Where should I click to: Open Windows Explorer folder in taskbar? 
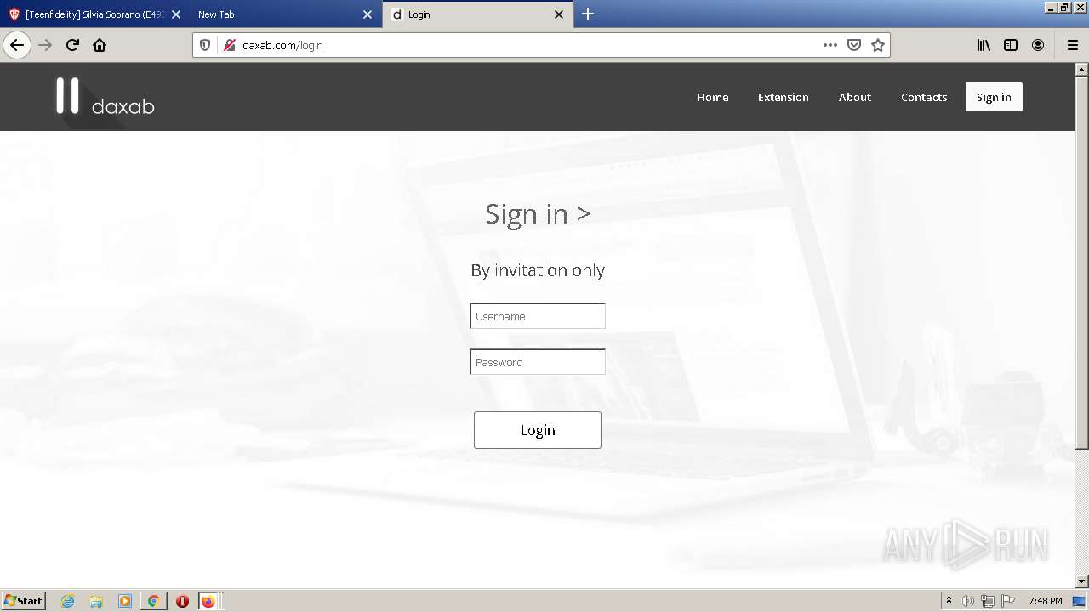(x=96, y=601)
